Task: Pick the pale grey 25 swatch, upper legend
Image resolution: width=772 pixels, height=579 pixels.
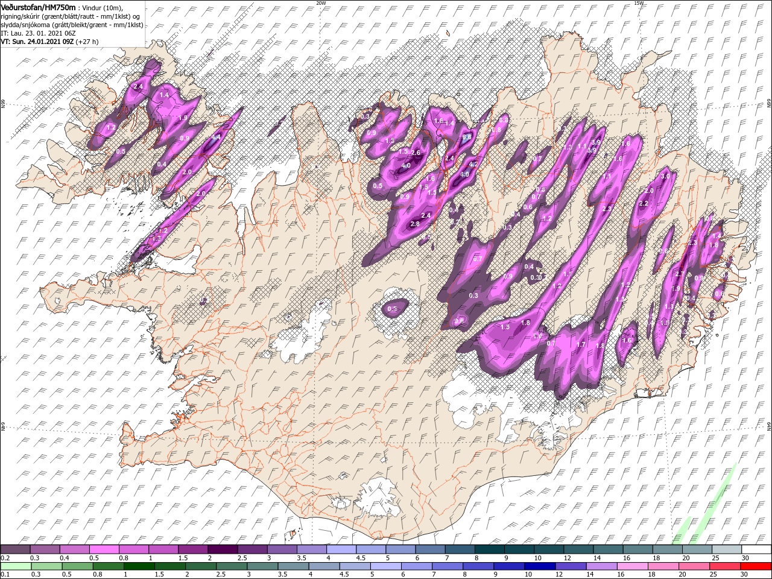Action: pos(727,549)
